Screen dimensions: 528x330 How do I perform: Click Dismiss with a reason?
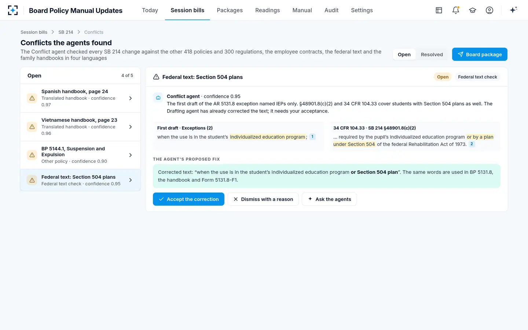[x=263, y=199]
